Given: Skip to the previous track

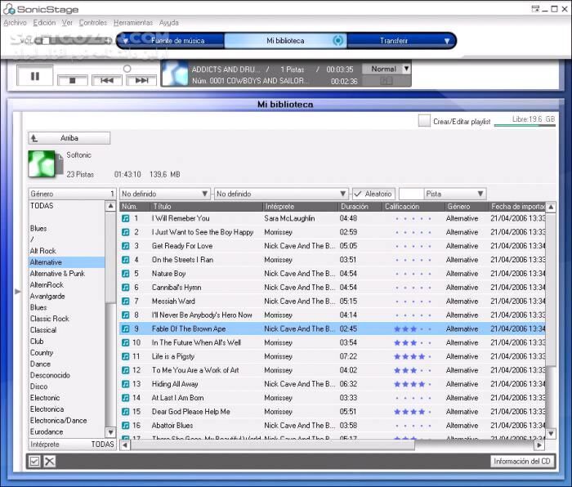Looking at the screenshot, I should [106, 80].
